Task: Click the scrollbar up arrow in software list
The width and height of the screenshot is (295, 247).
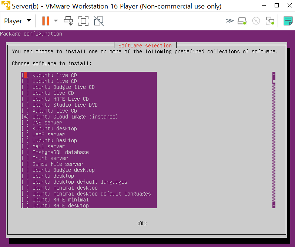Action: pos(274,75)
